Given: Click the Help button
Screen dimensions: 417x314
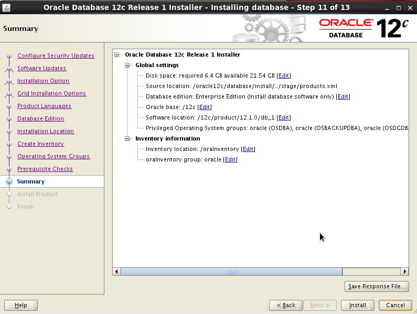Looking at the screenshot, I should [x=21, y=305].
